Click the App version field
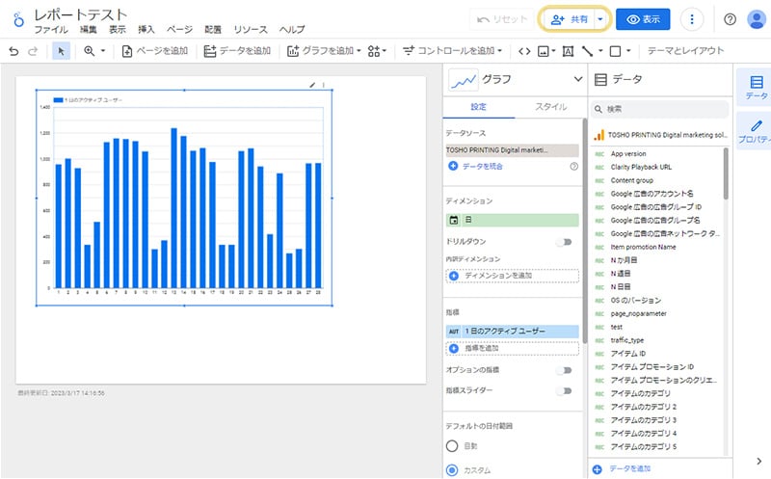The width and height of the screenshot is (771, 479). 628,154
